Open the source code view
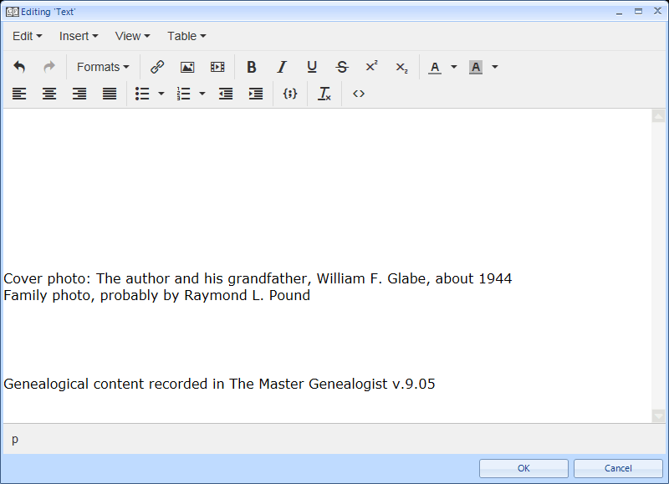 [359, 94]
